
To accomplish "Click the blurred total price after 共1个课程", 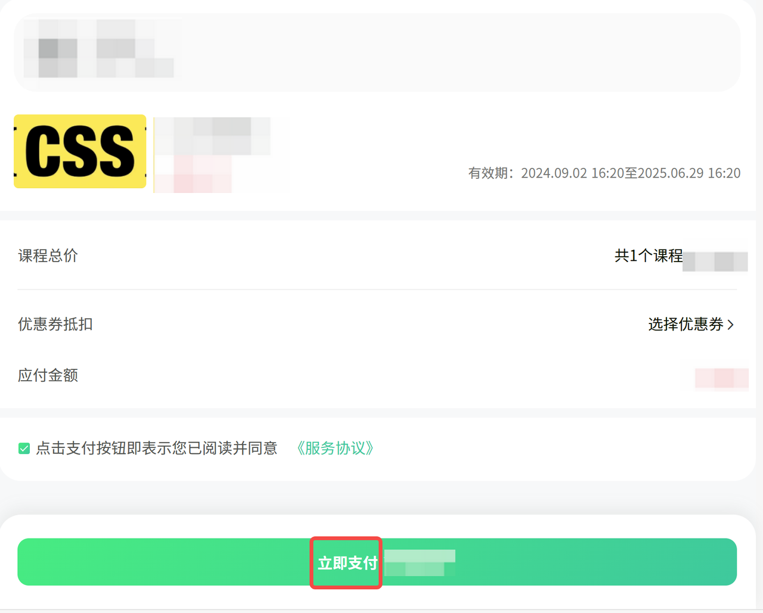I will (715, 262).
